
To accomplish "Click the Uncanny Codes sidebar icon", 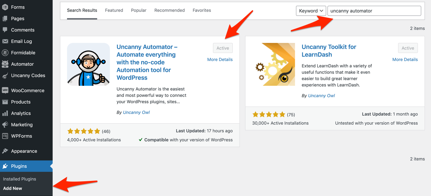I will [x=5, y=76].
